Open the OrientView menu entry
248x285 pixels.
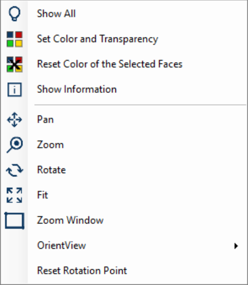tap(124, 246)
